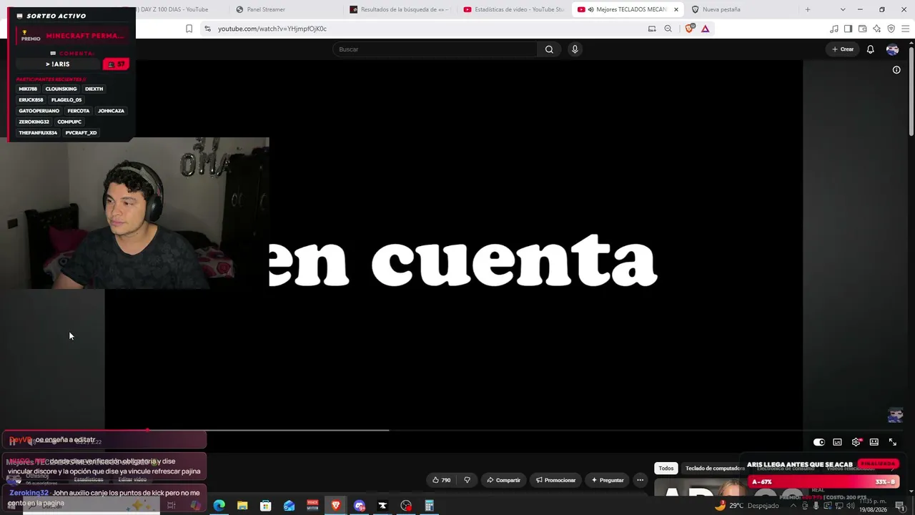Image resolution: width=915 pixels, height=515 pixels.
Task: Bookmark this page with the bookmark icon
Action: [189, 29]
